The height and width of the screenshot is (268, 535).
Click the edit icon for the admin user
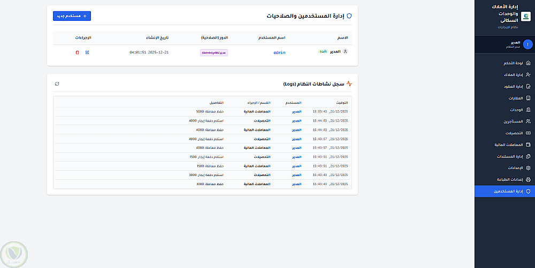[87, 52]
